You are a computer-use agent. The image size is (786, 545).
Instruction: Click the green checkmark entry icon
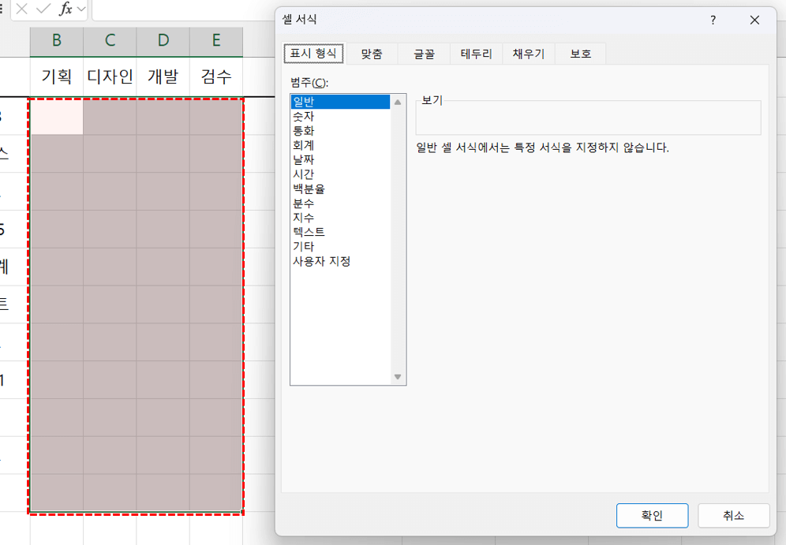click(x=43, y=10)
